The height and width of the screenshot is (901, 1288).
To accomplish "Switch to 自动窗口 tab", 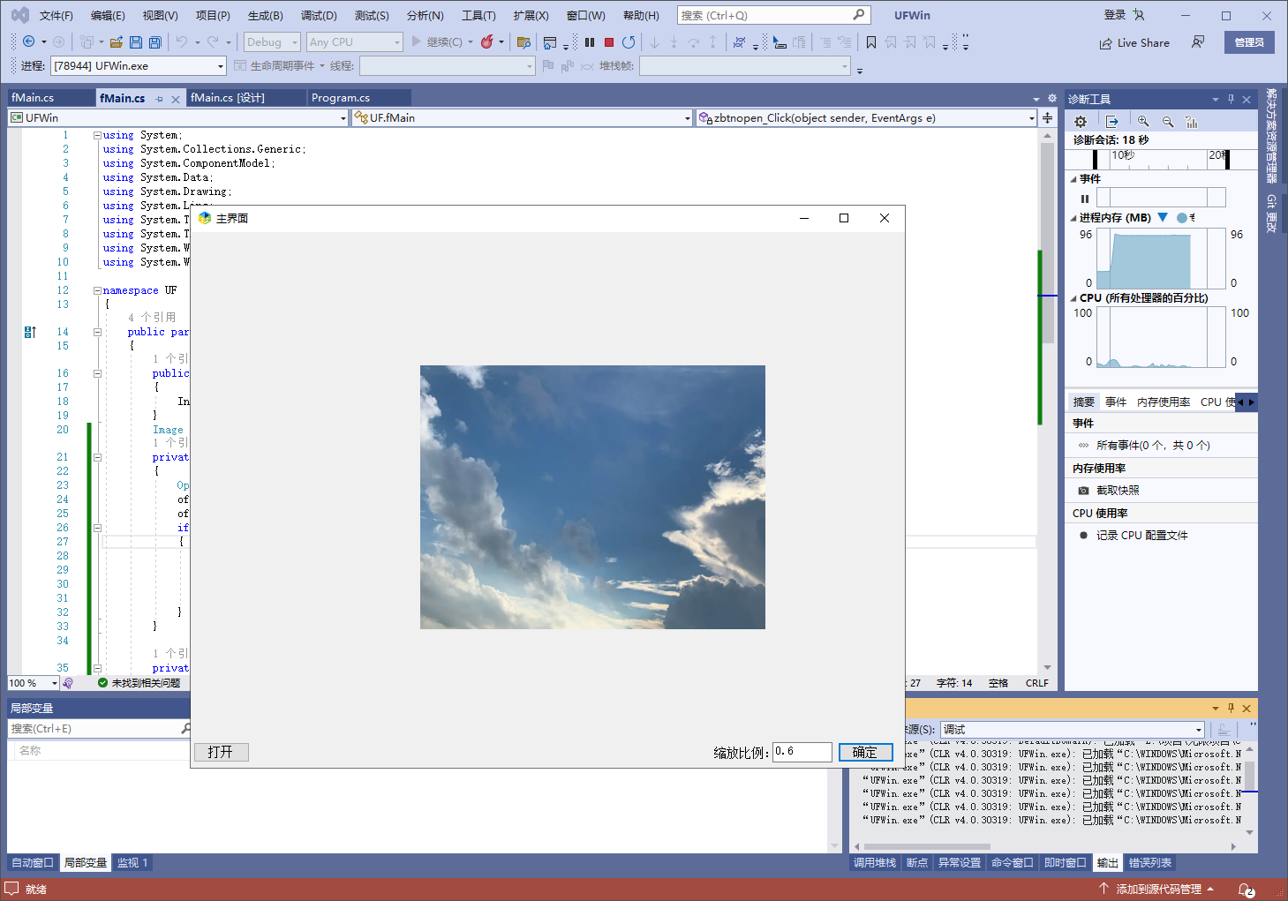I will [x=33, y=863].
